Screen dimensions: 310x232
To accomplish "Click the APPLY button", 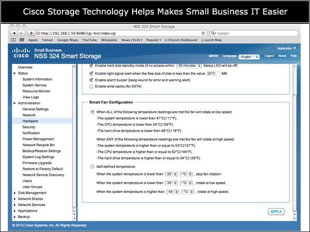I will [x=276, y=212].
